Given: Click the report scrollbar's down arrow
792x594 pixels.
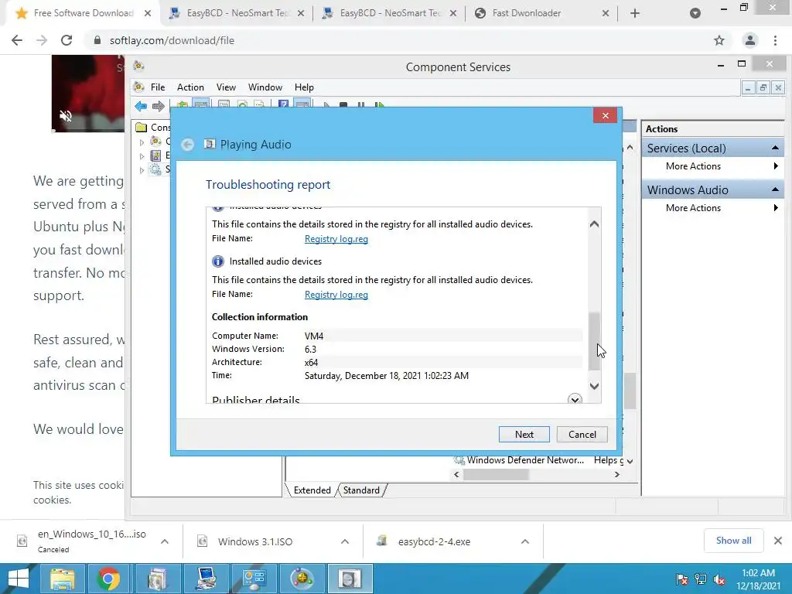Looking at the screenshot, I should (595, 387).
